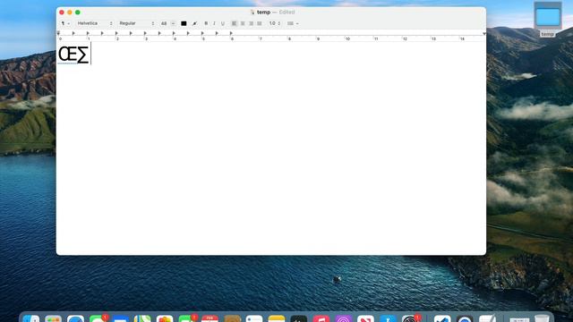
Task: Open the 1.0 line spacing dropdown
Action: pyautogui.click(x=275, y=23)
